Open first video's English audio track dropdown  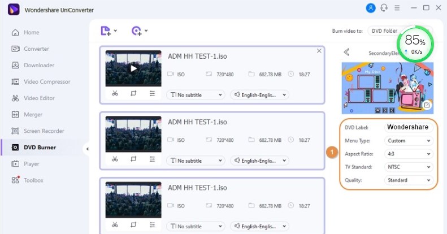click(260, 95)
